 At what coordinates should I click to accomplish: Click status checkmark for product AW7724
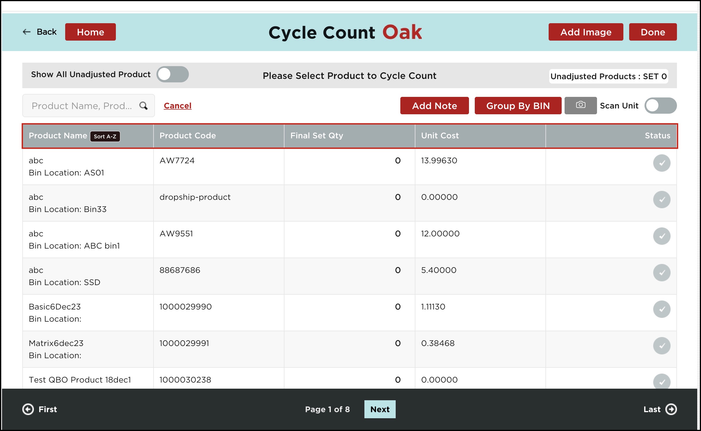tap(661, 163)
